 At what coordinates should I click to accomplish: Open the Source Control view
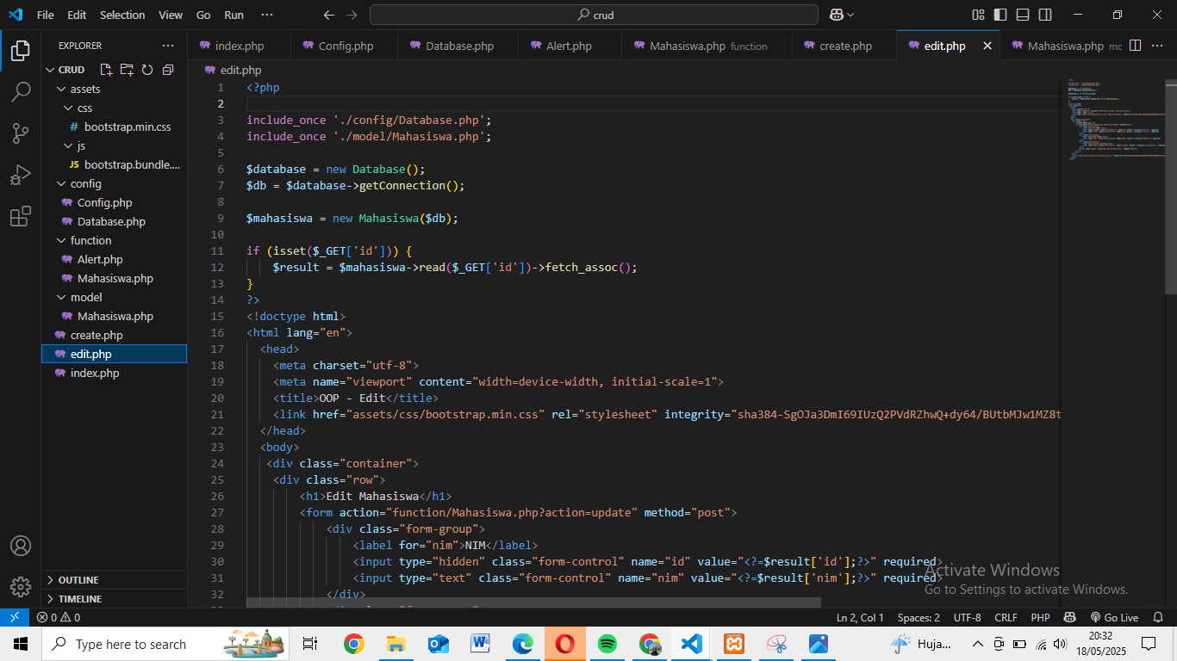tap(21, 133)
